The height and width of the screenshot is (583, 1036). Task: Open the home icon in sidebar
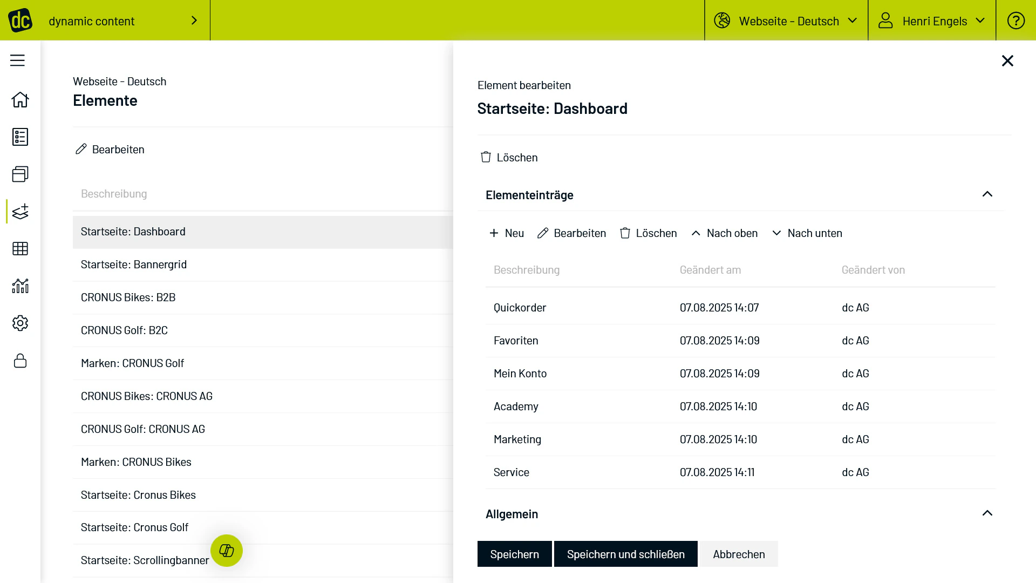pyautogui.click(x=20, y=99)
